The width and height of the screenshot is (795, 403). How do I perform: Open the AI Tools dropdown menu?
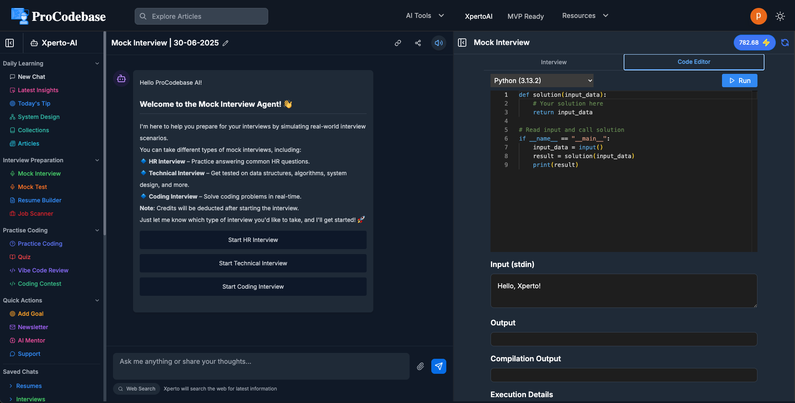425,16
